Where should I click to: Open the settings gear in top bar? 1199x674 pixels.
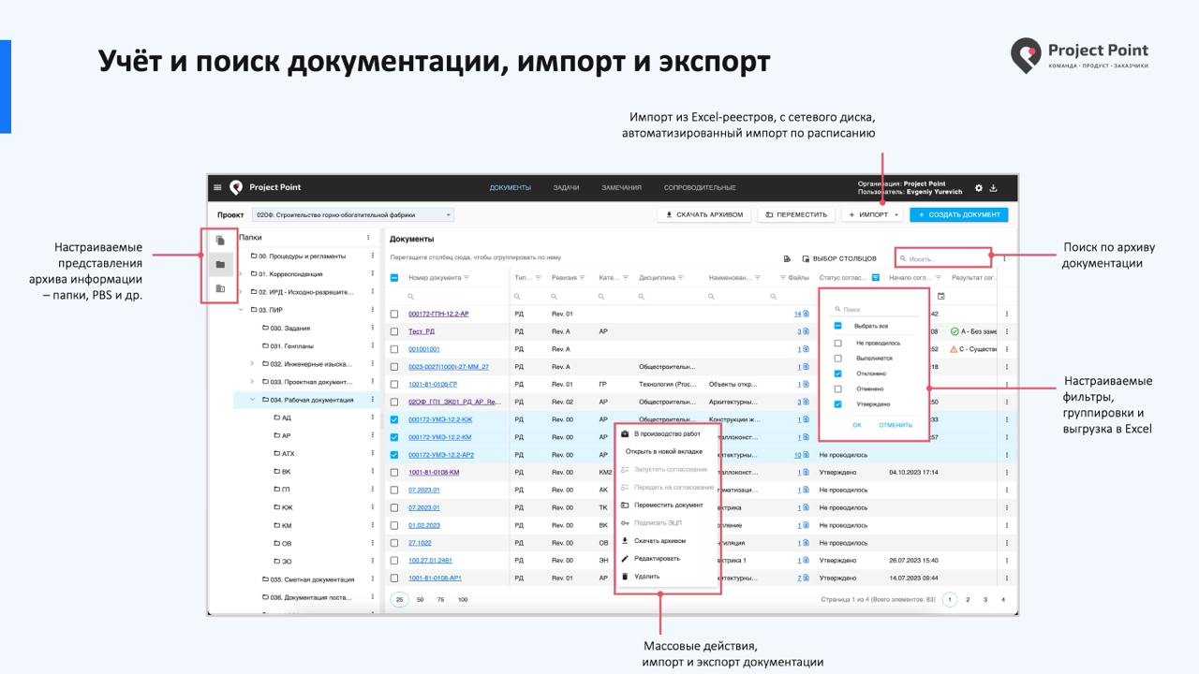click(x=979, y=187)
